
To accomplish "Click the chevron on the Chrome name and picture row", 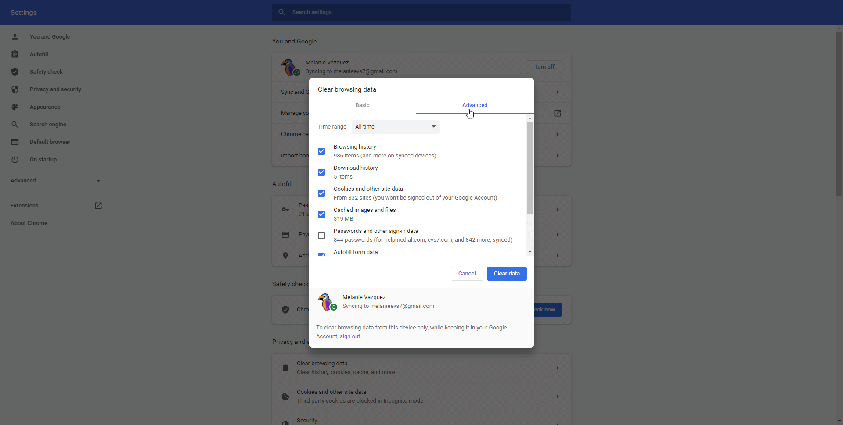I will pyautogui.click(x=558, y=134).
